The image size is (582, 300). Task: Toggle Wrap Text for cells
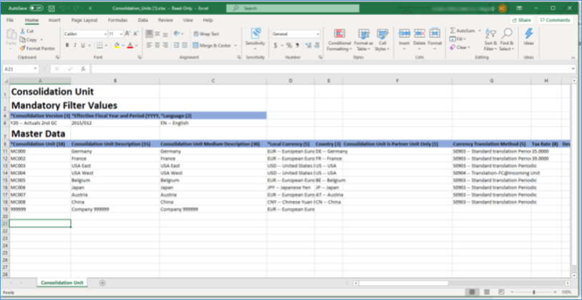[x=206, y=34]
